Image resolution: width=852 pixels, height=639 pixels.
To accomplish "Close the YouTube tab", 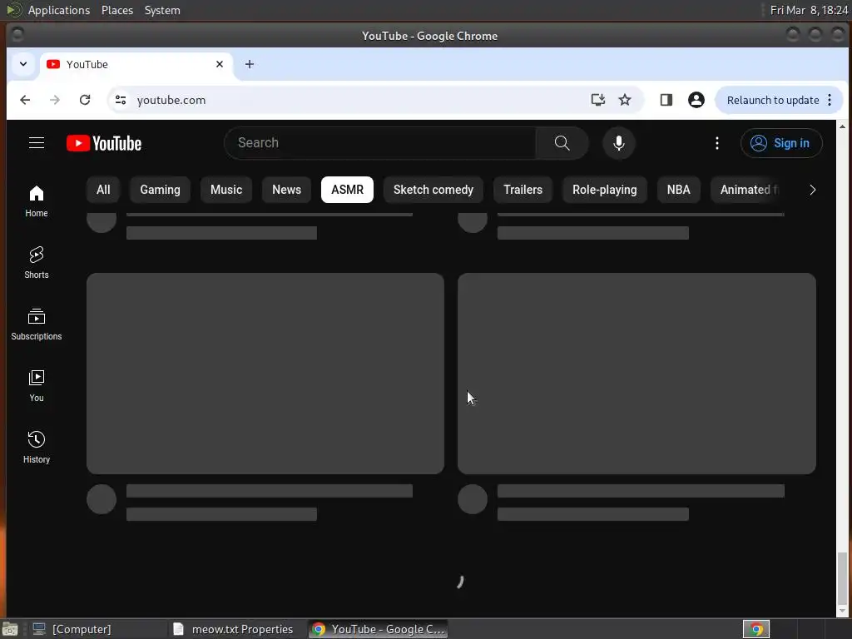I will [220, 64].
